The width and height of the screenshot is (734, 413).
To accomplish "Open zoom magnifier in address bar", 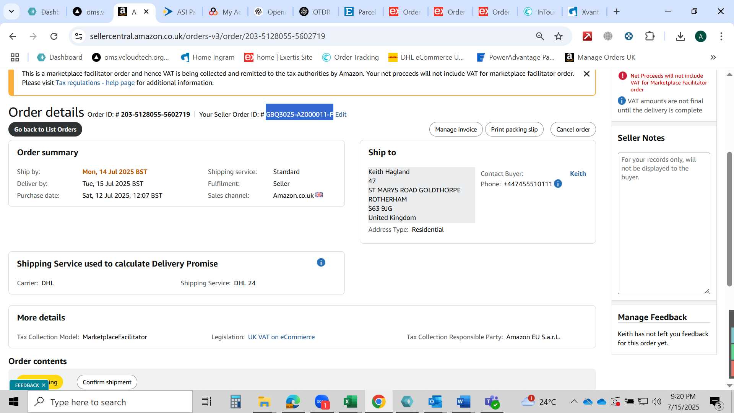I will (540, 36).
